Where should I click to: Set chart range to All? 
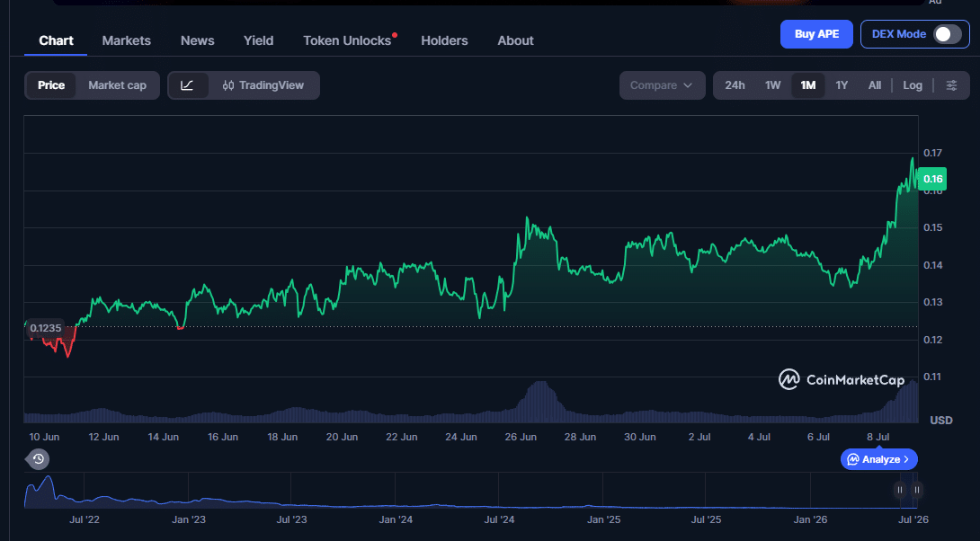pyautogui.click(x=875, y=85)
